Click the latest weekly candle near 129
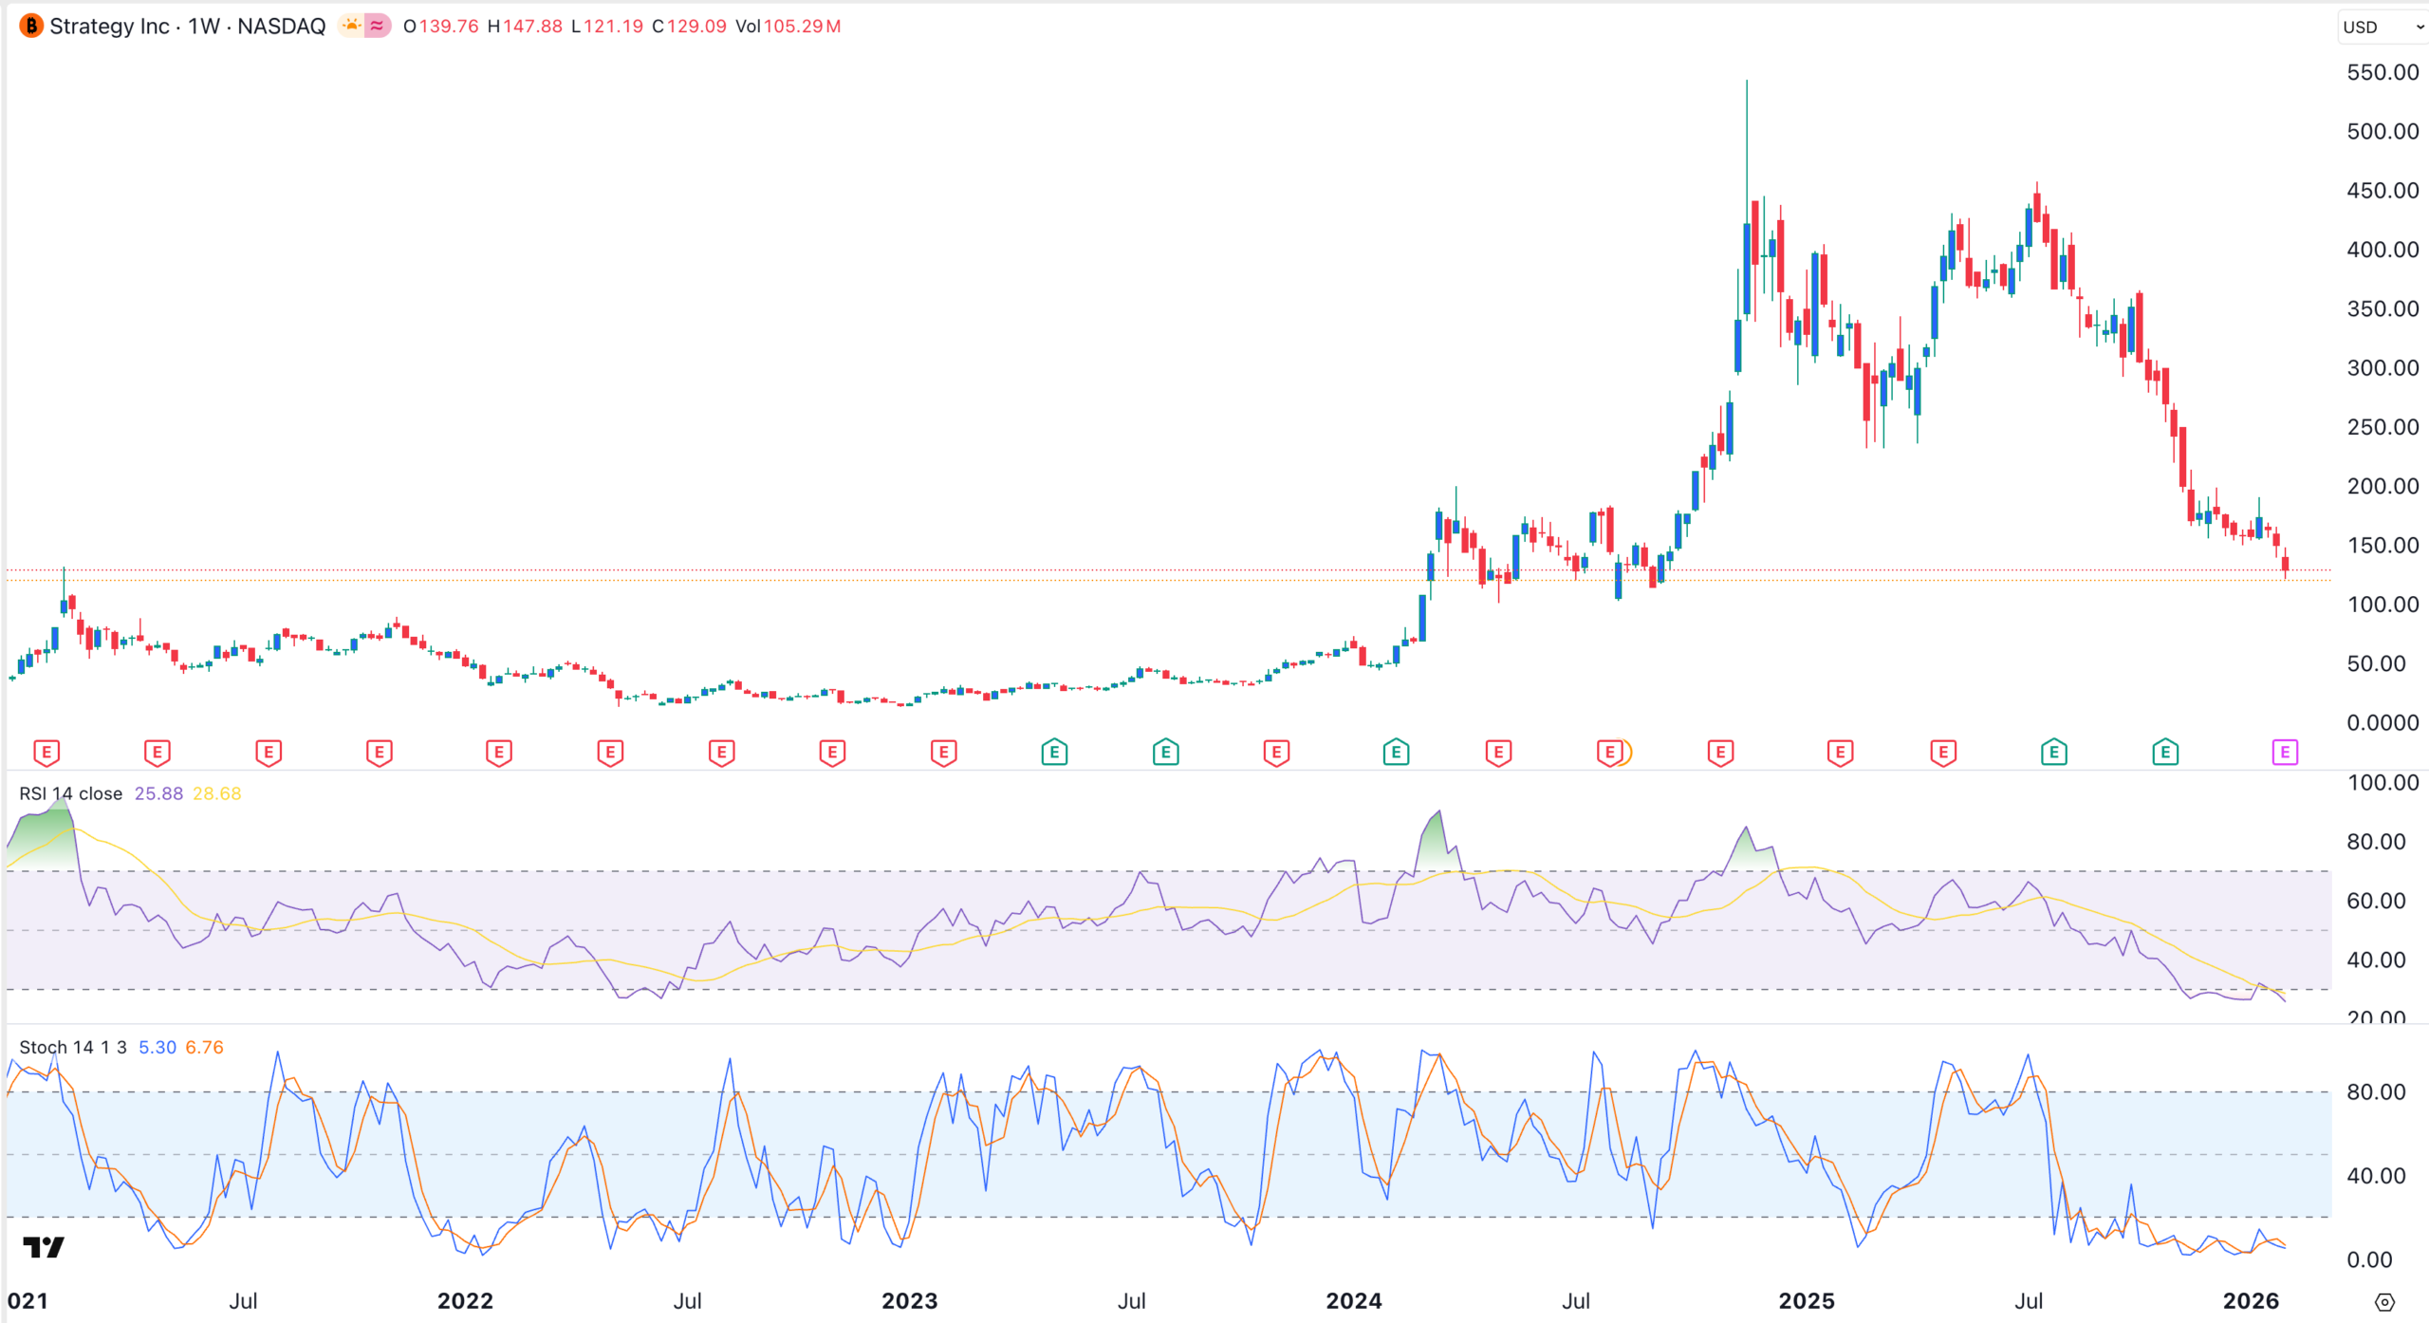 2285,563
